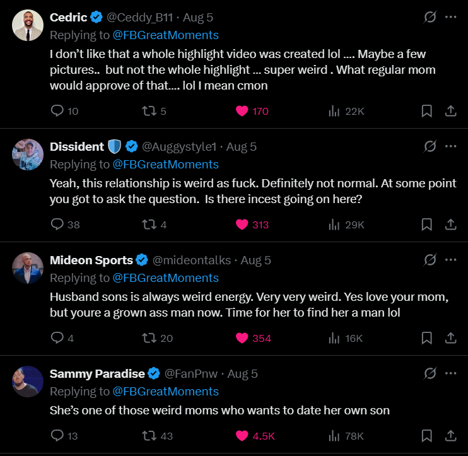468x456 pixels.
Task: Open Grok icon on Cedric's tweet
Action: pos(430,18)
